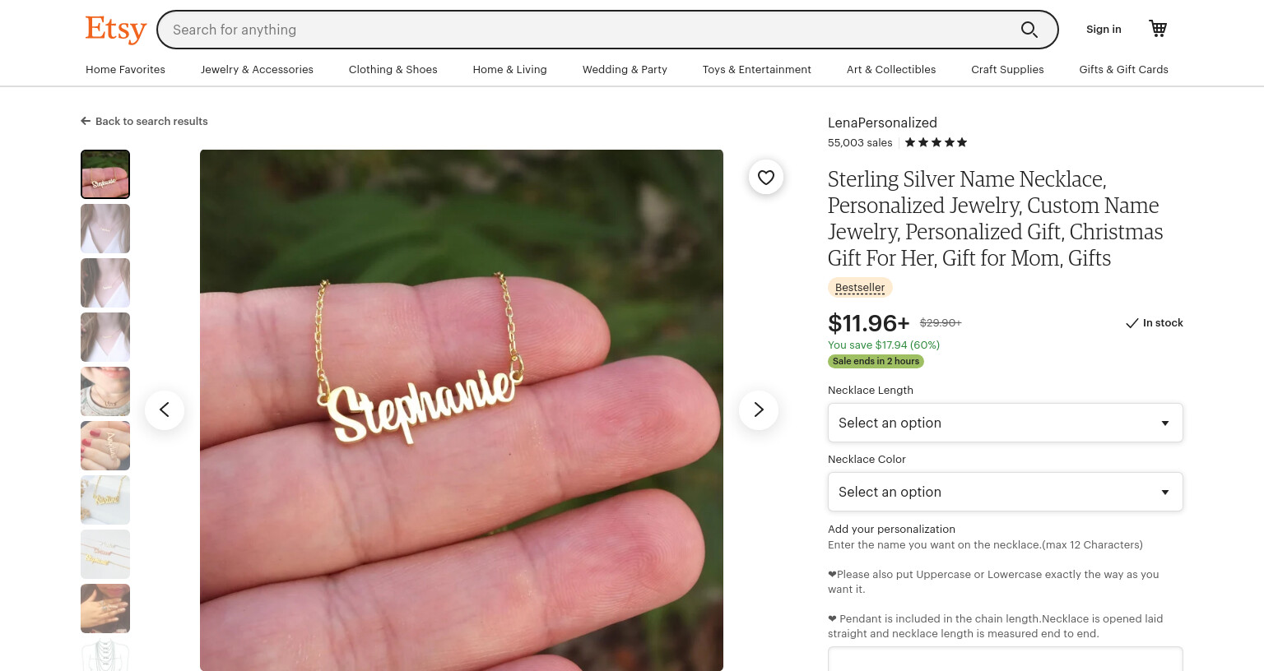Image resolution: width=1264 pixels, height=671 pixels.
Task: Click the search magnifying glass icon
Action: [1029, 30]
